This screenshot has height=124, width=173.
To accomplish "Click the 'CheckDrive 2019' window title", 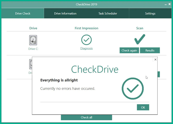I will tap(86, 4).
